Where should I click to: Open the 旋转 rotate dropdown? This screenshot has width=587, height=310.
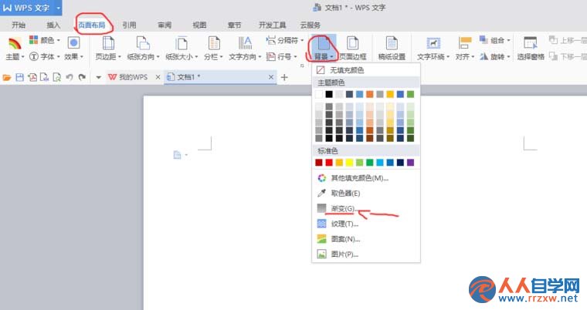(x=495, y=56)
